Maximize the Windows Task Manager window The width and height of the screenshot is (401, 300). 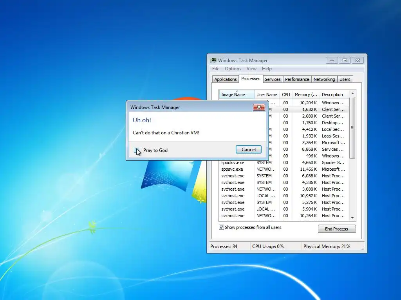tap(345, 61)
